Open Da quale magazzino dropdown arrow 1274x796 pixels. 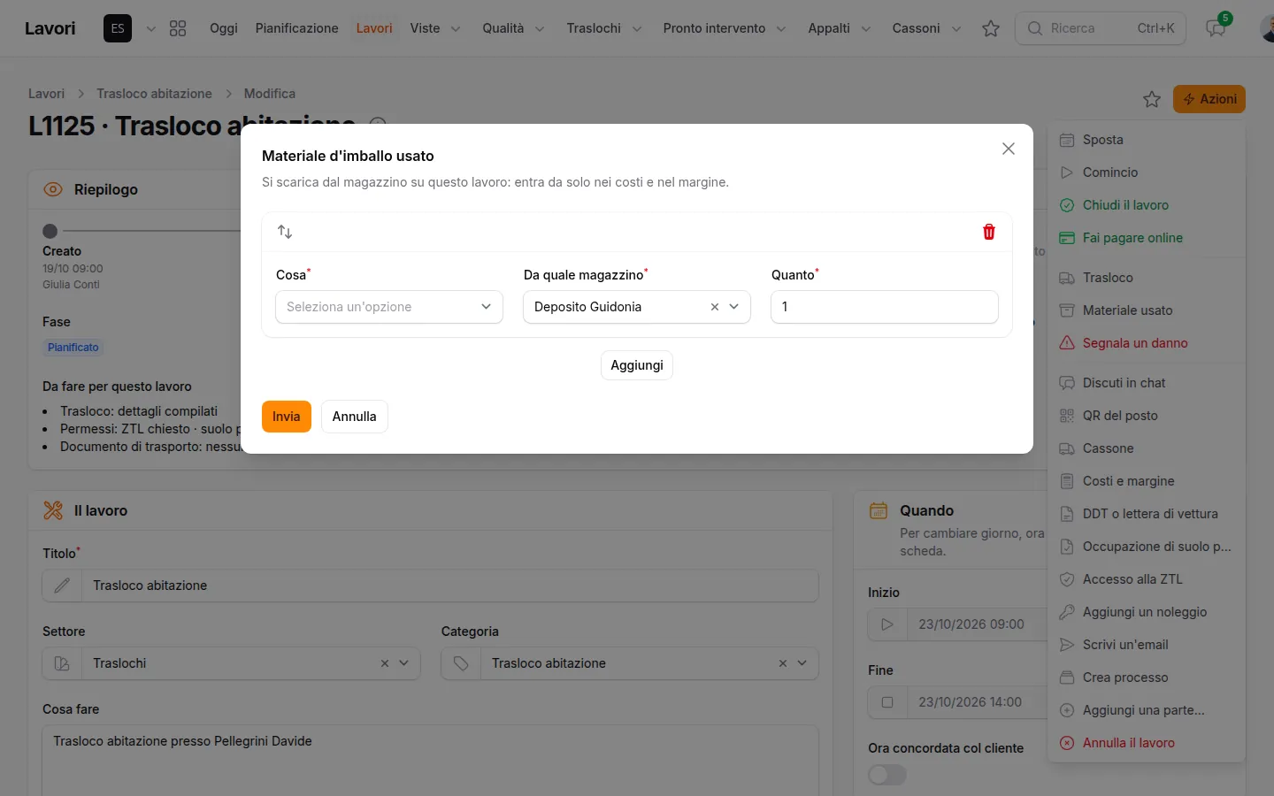coord(733,307)
